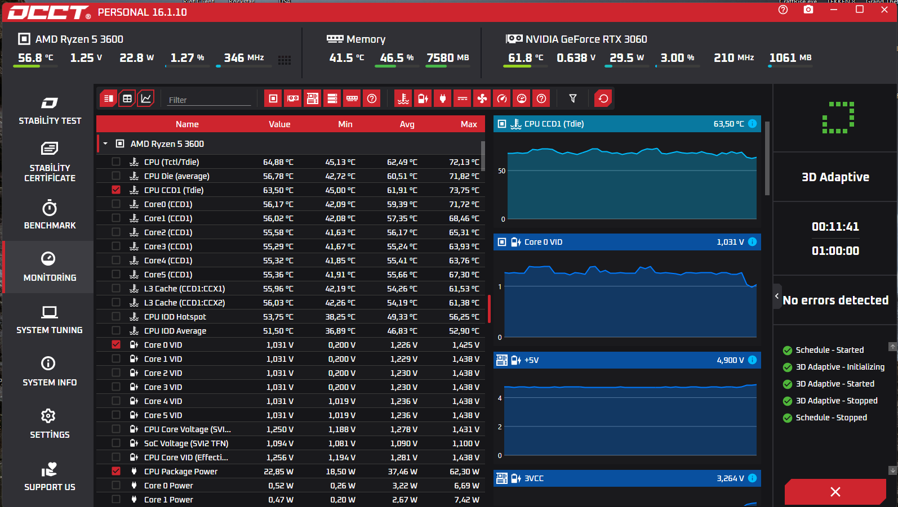Open the CPU per-core grid display
Screen dimensions: 898x507
[284, 60]
